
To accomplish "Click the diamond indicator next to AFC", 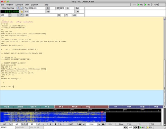I will click(138, 127).
